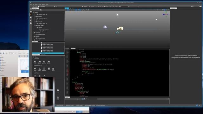Select the point light icon under LIGHTS

click(x=40, y=76)
